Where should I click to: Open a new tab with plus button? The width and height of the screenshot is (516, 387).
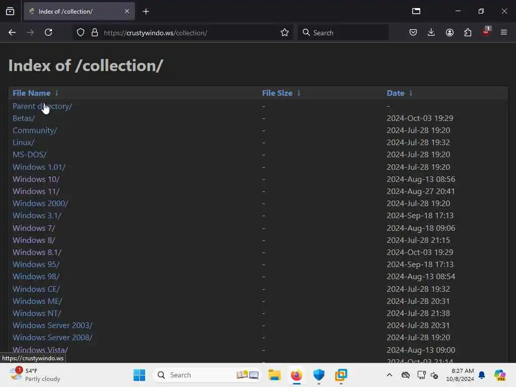tap(146, 12)
